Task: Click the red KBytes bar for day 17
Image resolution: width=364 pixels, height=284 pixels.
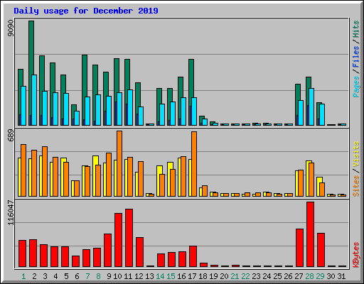Action: (193, 256)
